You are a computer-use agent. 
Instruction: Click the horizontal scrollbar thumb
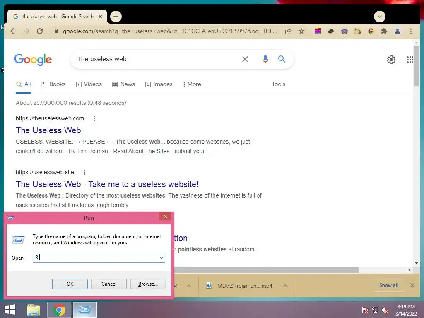pyautogui.click(x=266, y=270)
